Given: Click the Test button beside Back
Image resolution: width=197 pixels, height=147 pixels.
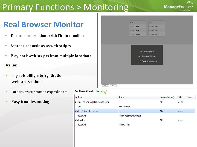Looking at the screenshot, I should click(x=113, y=86).
